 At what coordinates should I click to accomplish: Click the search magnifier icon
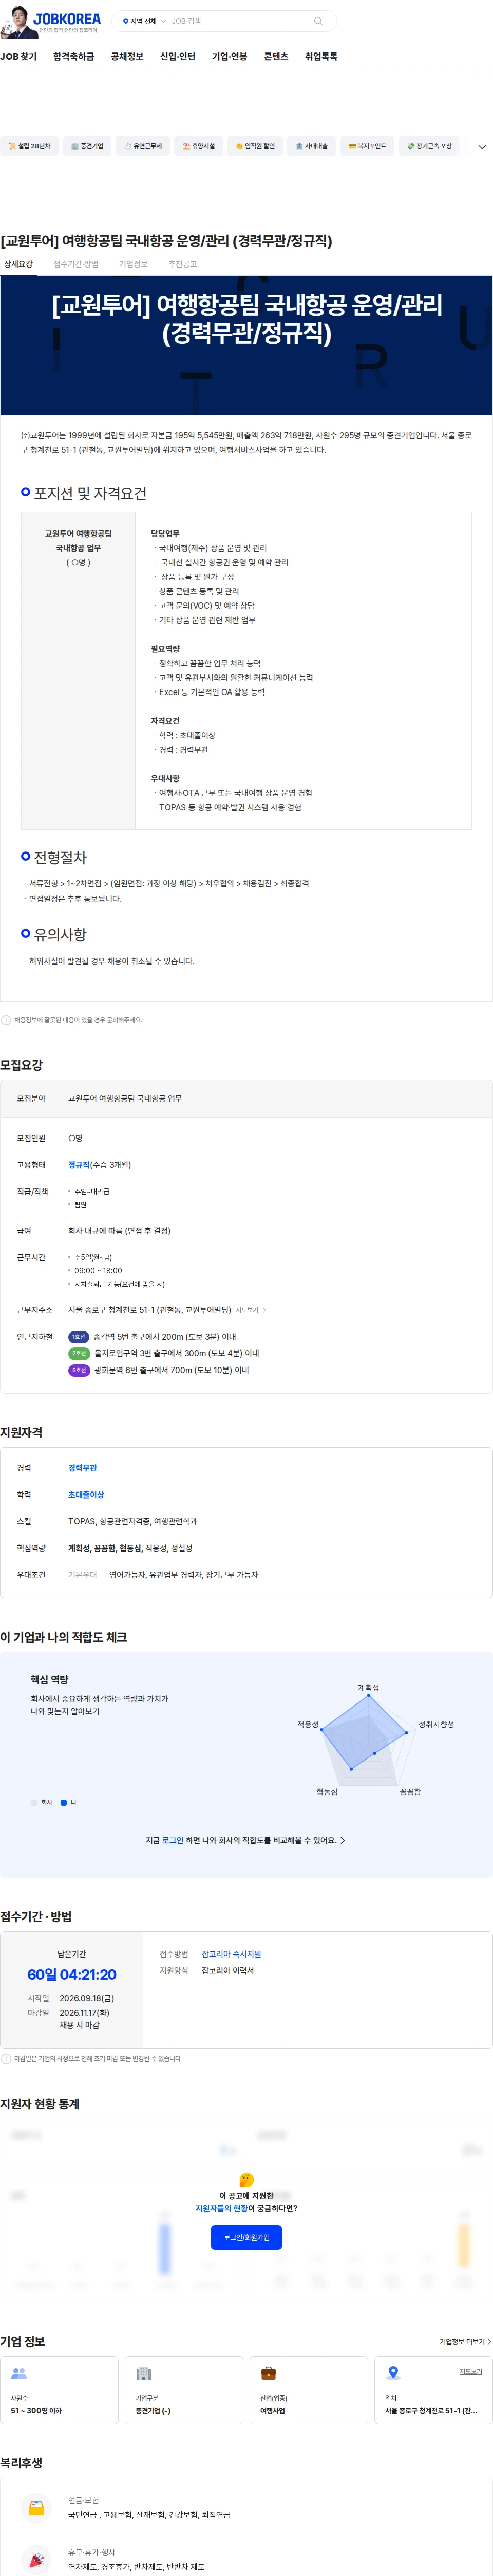coord(318,21)
